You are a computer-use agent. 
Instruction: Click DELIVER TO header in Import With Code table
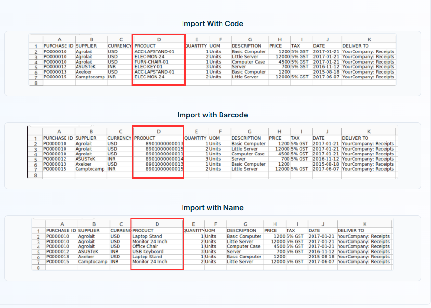(x=356, y=46)
